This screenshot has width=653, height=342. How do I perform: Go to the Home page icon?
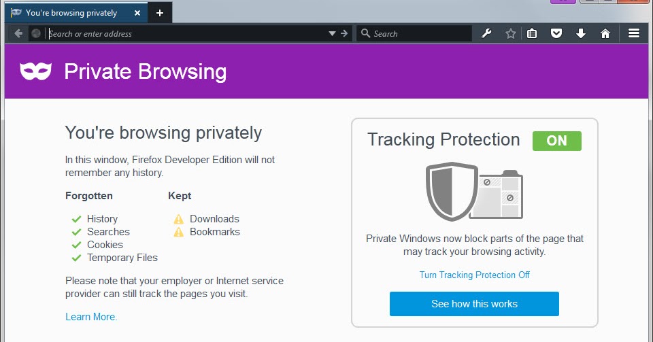[x=605, y=33]
